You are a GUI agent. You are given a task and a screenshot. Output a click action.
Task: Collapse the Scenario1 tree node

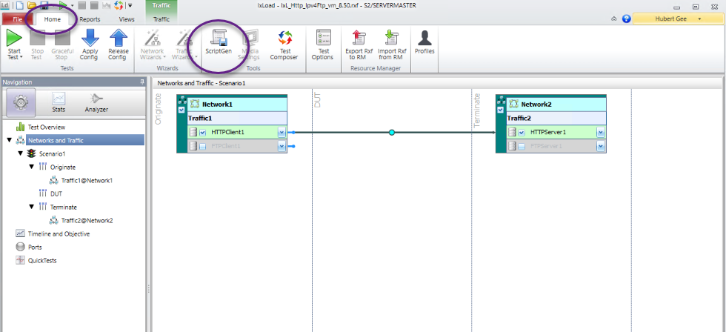[x=21, y=153]
